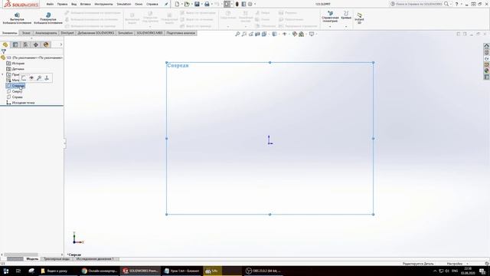Click the tree filter funnel icon
Image resolution: width=490 pixels, height=276 pixels.
pos(3,51)
